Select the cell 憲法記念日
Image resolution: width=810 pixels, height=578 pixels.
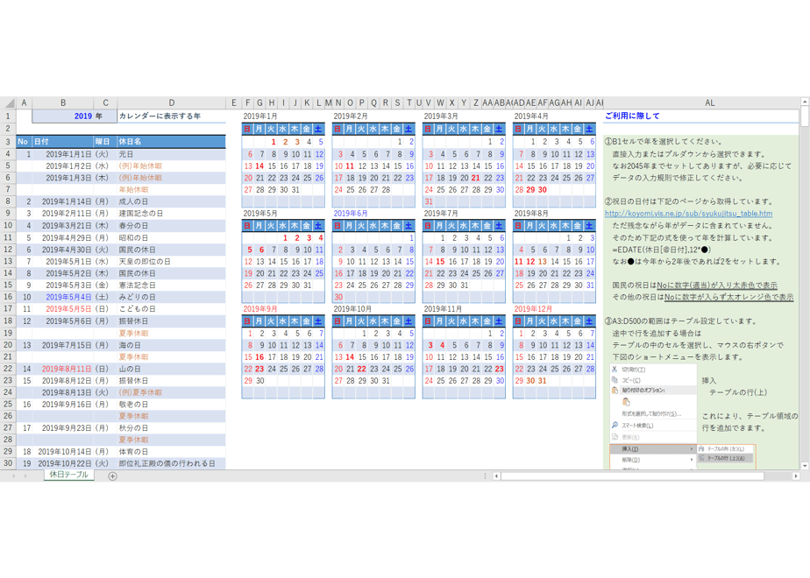[x=172, y=285]
